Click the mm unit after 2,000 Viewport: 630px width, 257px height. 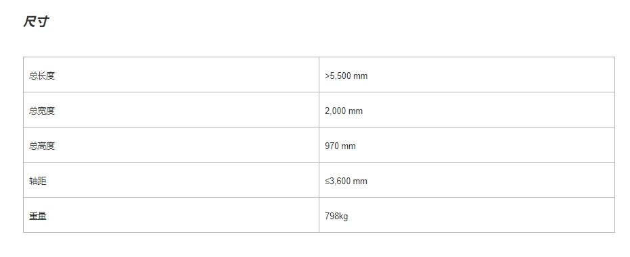tap(355, 111)
